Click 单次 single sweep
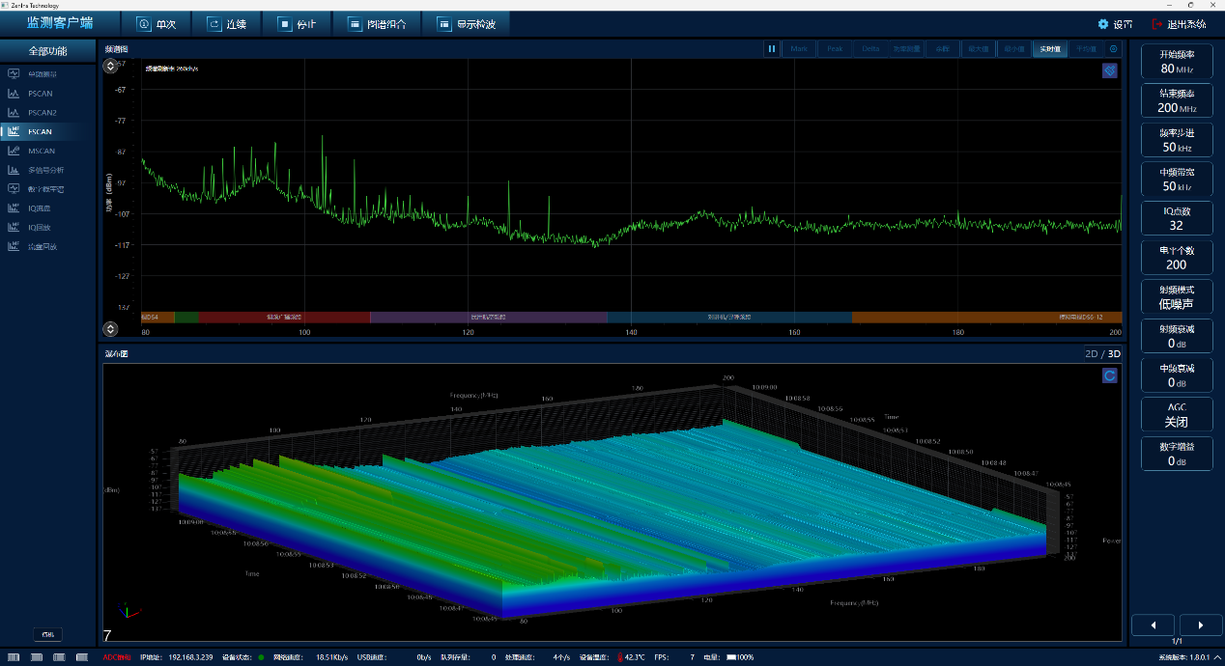This screenshot has width=1225, height=666. pos(157,24)
